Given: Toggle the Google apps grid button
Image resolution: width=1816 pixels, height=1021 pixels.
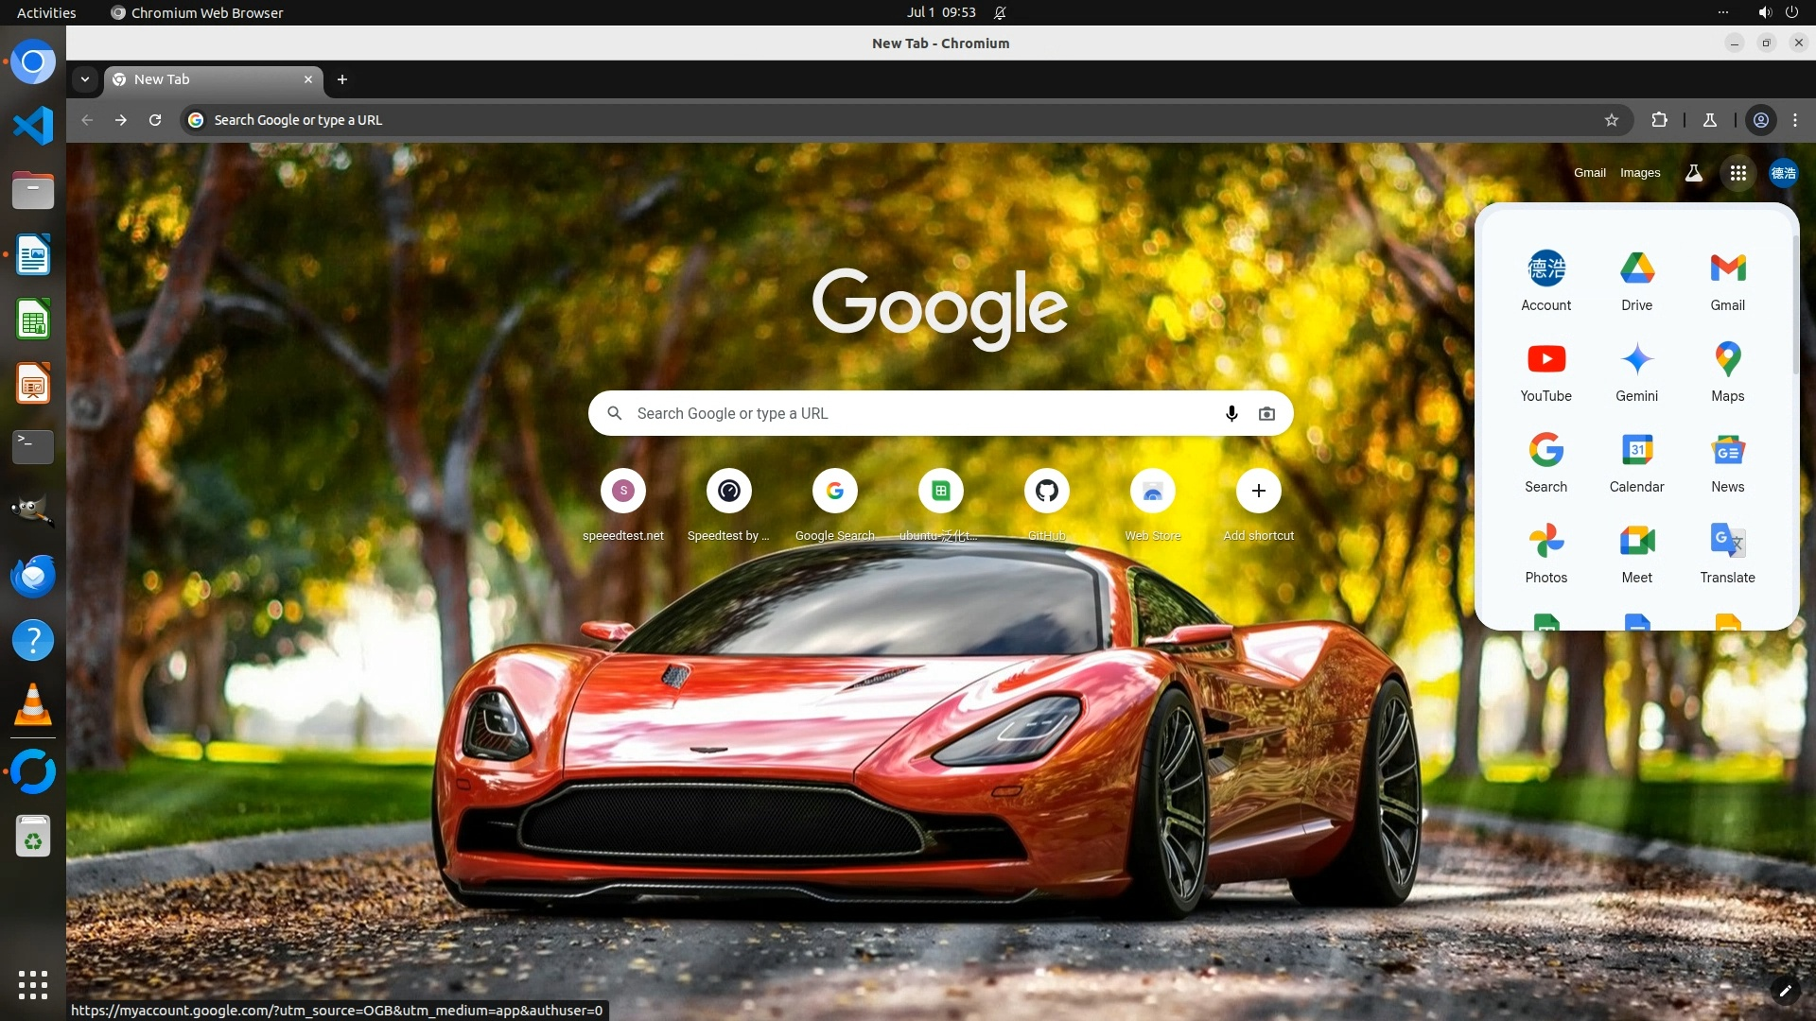Looking at the screenshot, I should coord(1737,173).
